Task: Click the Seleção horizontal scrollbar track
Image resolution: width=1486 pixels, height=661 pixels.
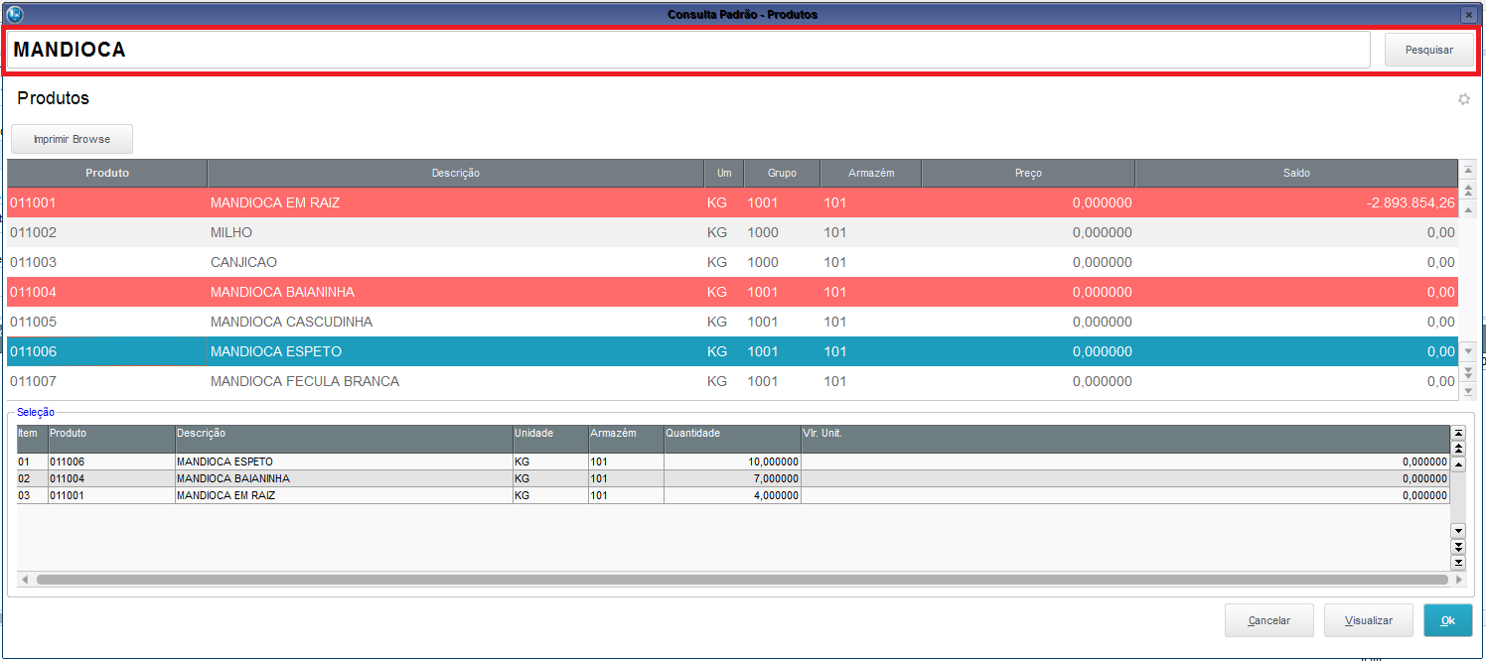Action: tap(735, 580)
